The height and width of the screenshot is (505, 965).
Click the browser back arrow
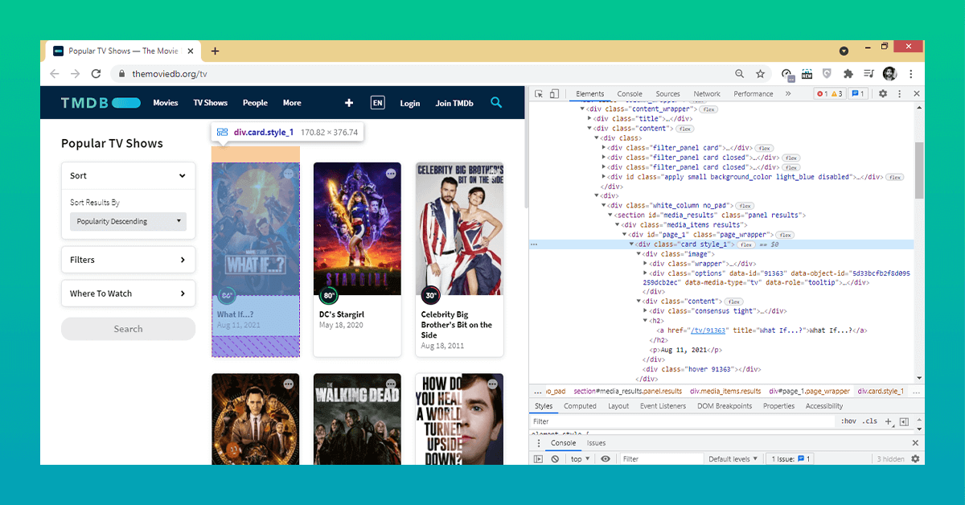55,73
